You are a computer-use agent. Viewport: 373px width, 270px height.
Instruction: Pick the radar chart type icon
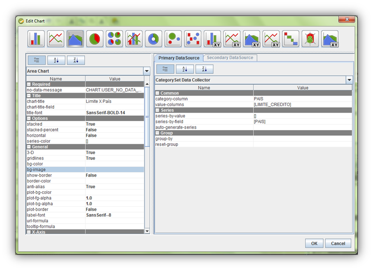pos(310,39)
